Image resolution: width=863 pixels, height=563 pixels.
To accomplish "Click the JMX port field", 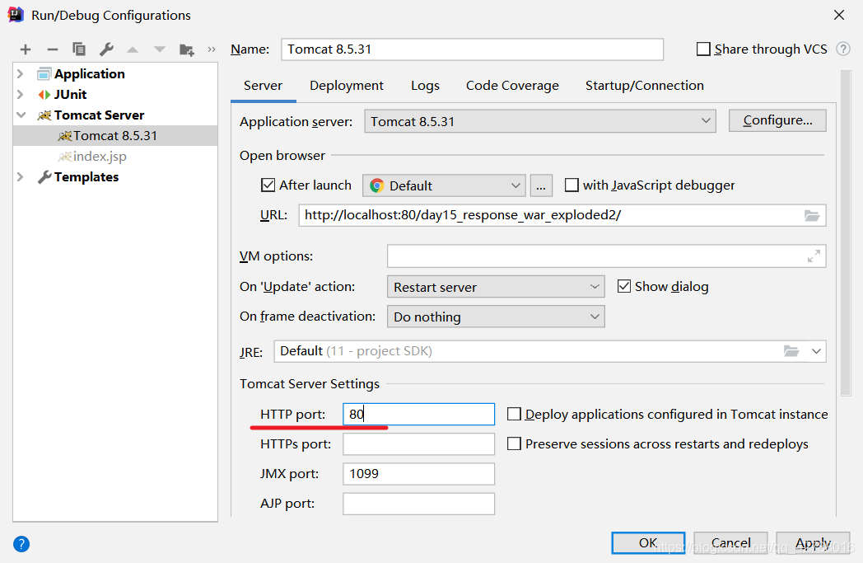I will click(418, 474).
